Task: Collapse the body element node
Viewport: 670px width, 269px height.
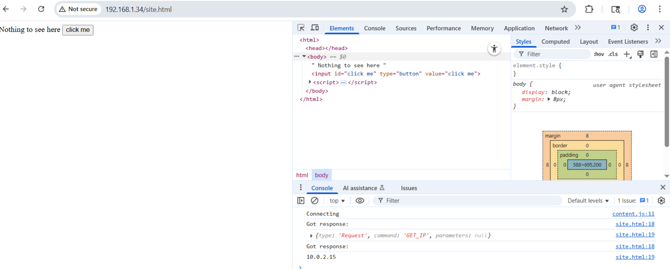Action: click(304, 57)
